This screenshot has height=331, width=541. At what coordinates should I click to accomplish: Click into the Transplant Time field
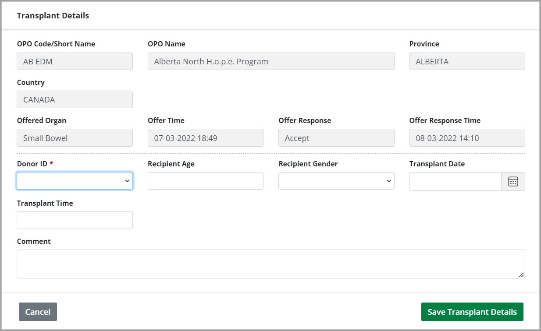[x=75, y=220]
